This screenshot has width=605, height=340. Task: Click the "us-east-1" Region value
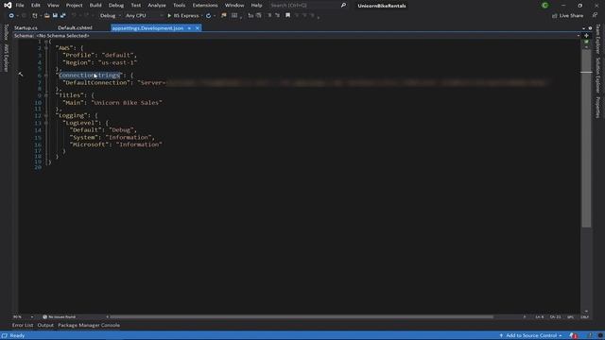pyautogui.click(x=117, y=62)
